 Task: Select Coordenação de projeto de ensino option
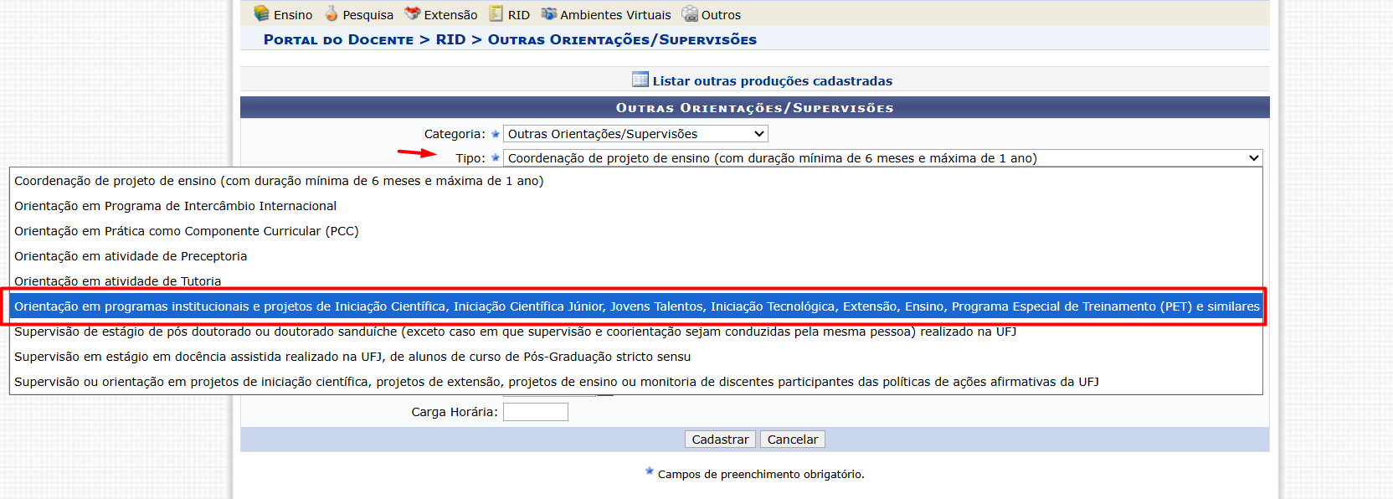[635, 181]
